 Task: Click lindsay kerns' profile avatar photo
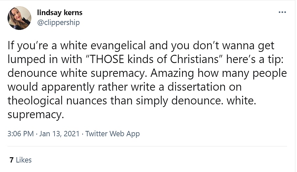[x=19, y=18]
